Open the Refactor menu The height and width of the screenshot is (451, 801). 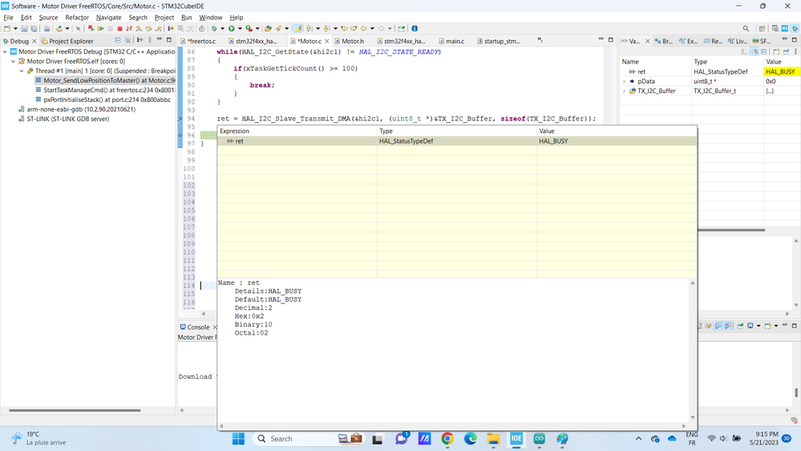click(x=77, y=17)
